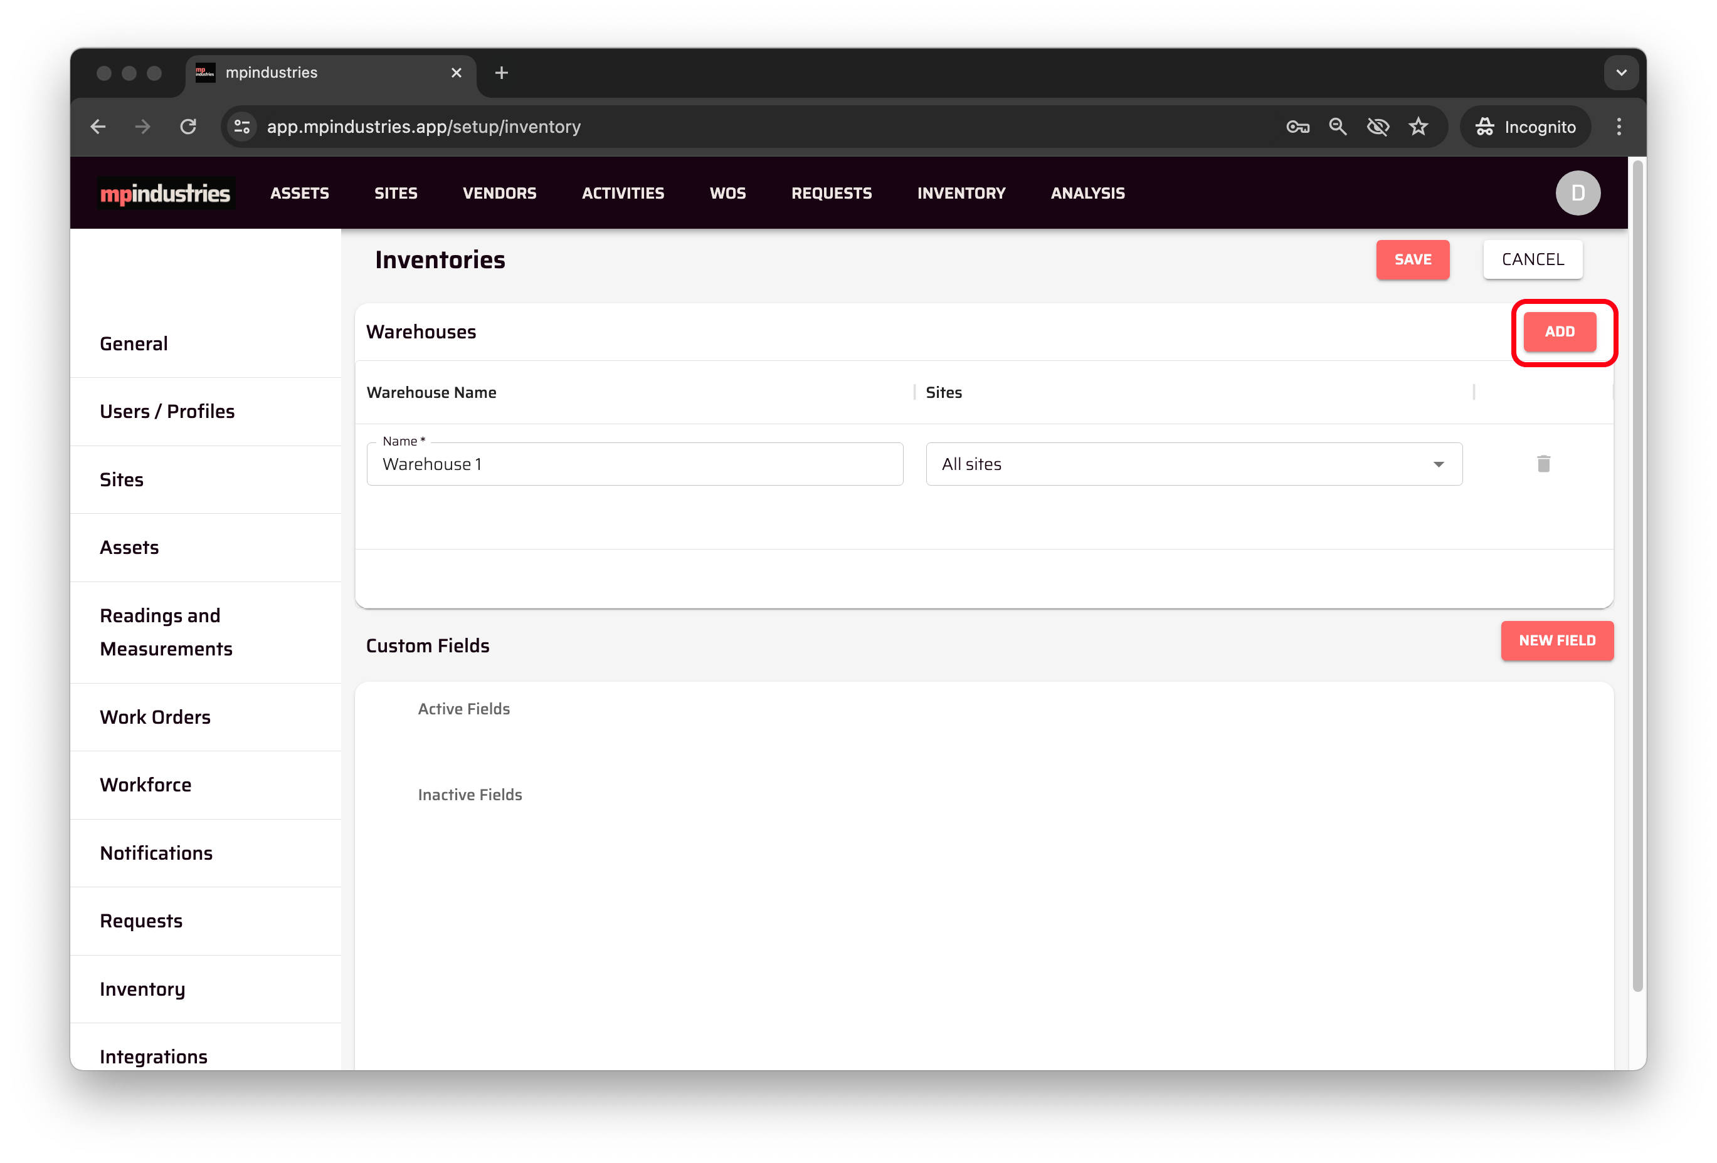Click the third-party cookies eye icon
The image size is (1717, 1163).
[x=1378, y=127]
